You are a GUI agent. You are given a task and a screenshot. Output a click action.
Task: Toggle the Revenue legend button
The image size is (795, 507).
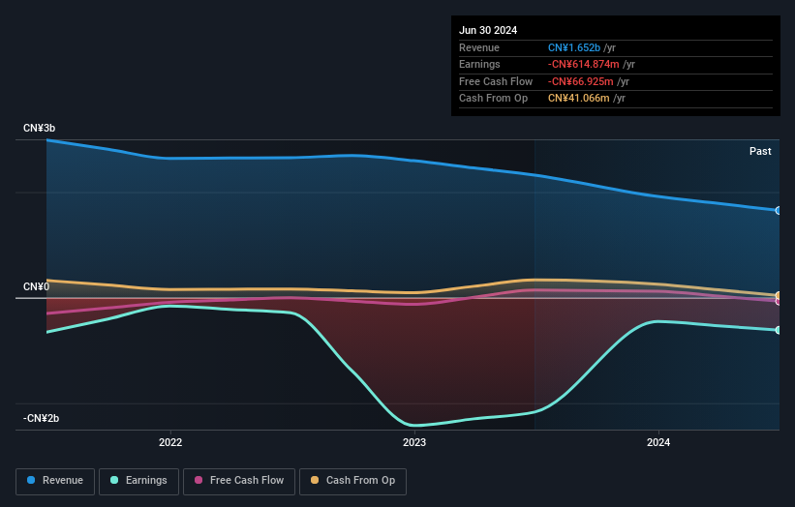pyautogui.click(x=55, y=481)
